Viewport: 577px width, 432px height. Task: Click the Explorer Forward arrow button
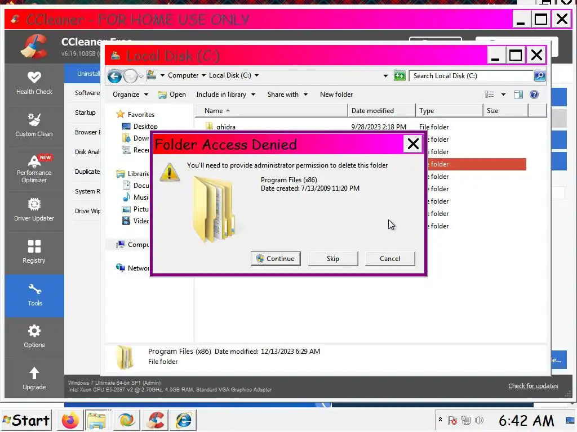pos(130,76)
